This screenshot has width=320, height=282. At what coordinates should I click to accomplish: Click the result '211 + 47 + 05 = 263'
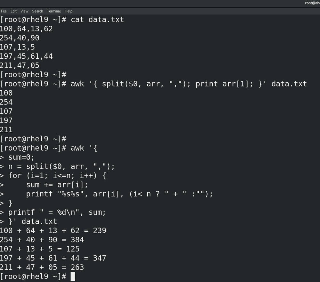pos(42,267)
